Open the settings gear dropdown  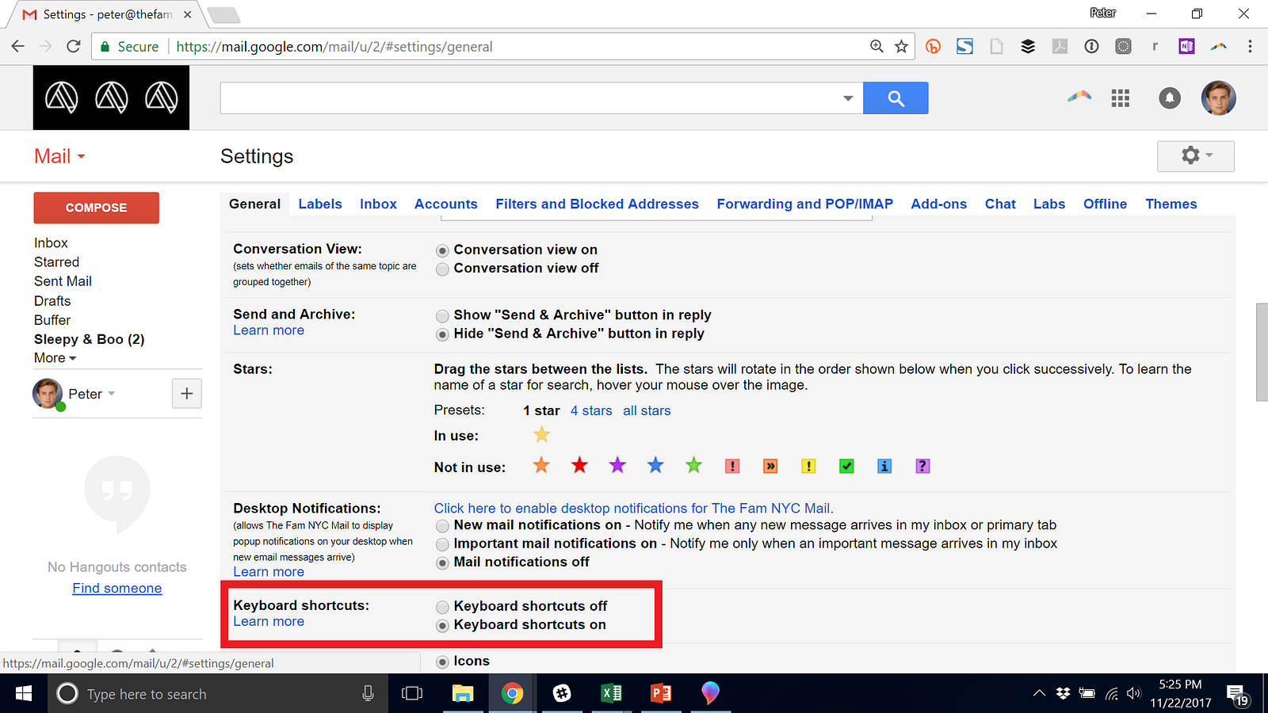click(1195, 156)
